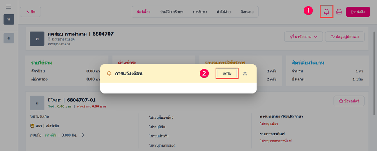Select the ค่าใช้จ่าย tab
Viewport: 377px width, 151px height.
click(223, 12)
